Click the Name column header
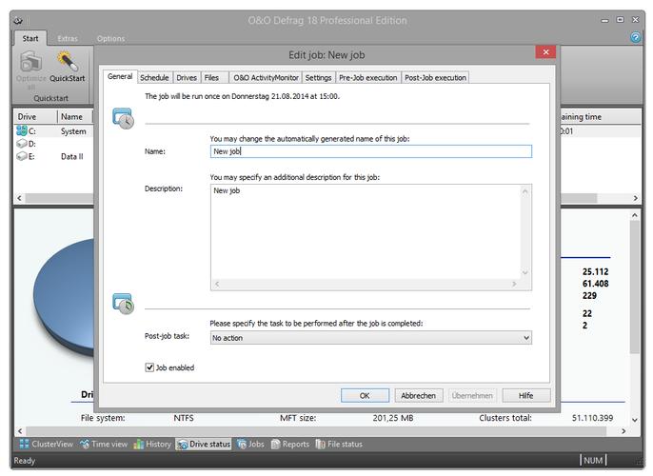653x476 pixels. pos(75,117)
